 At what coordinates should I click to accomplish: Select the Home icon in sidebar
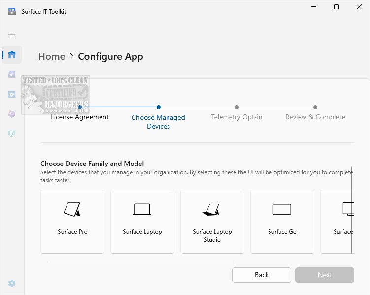12,55
